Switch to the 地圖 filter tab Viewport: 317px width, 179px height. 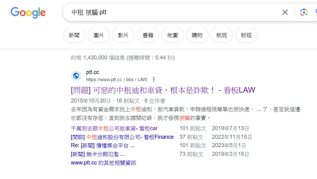[173, 35]
